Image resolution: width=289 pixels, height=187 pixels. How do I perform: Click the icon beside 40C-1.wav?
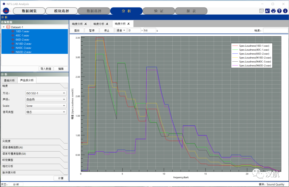click(x=13, y=35)
